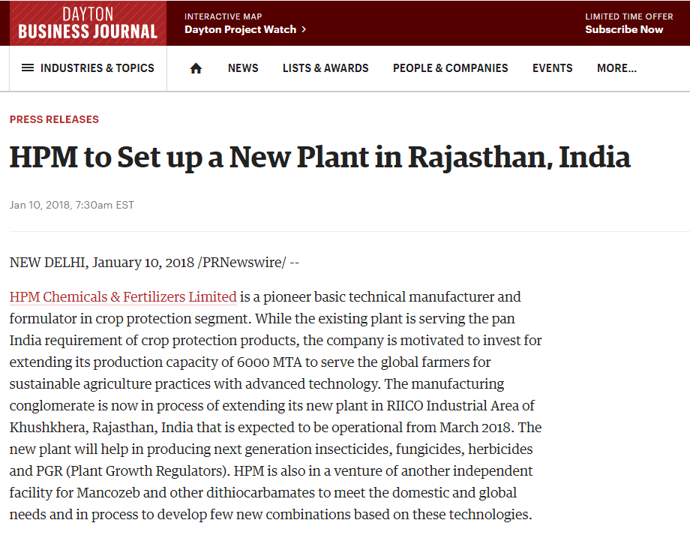Open the More... navigation dropdown
The width and height of the screenshot is (690, 538).
(616, 68)
